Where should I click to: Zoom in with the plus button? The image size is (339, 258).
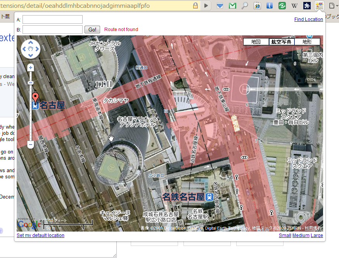point(31,68)
